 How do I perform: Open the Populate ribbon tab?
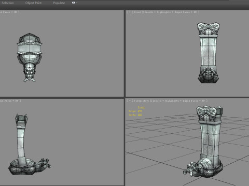click(x=59, y=3)
